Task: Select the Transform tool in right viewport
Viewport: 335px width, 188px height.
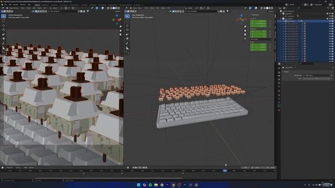Action: coord(127,39)
